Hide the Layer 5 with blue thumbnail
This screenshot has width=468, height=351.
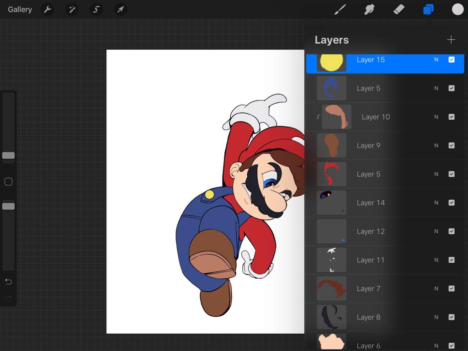coord(452,88)
